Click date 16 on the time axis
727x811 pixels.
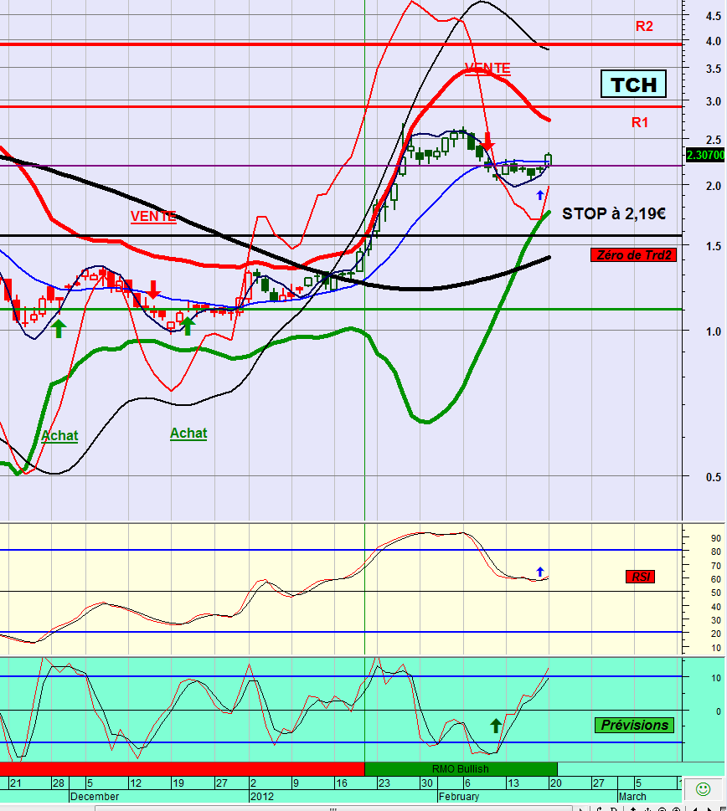coord(342,783)
